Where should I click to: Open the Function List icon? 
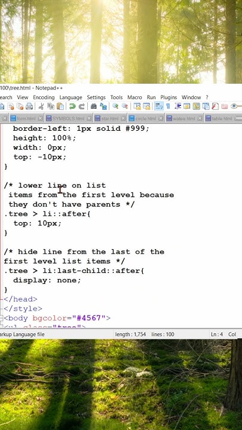[x=215, y=106]
